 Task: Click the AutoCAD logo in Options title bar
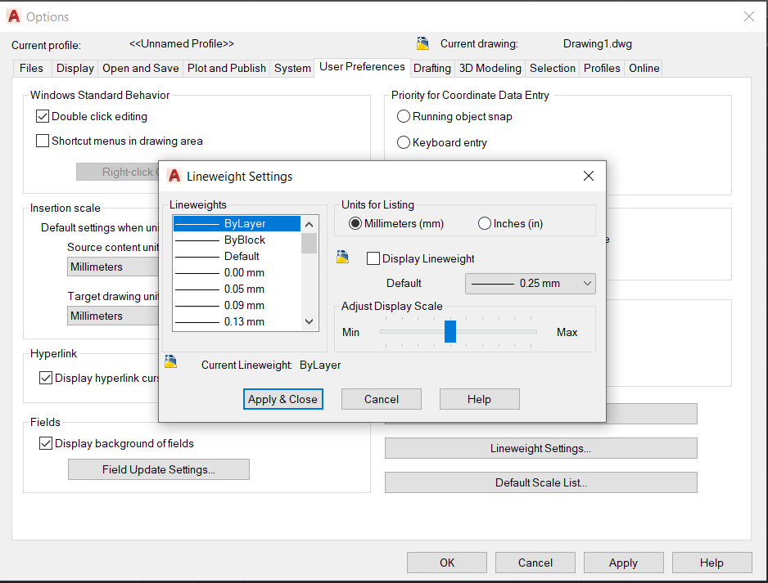(14, 16)
